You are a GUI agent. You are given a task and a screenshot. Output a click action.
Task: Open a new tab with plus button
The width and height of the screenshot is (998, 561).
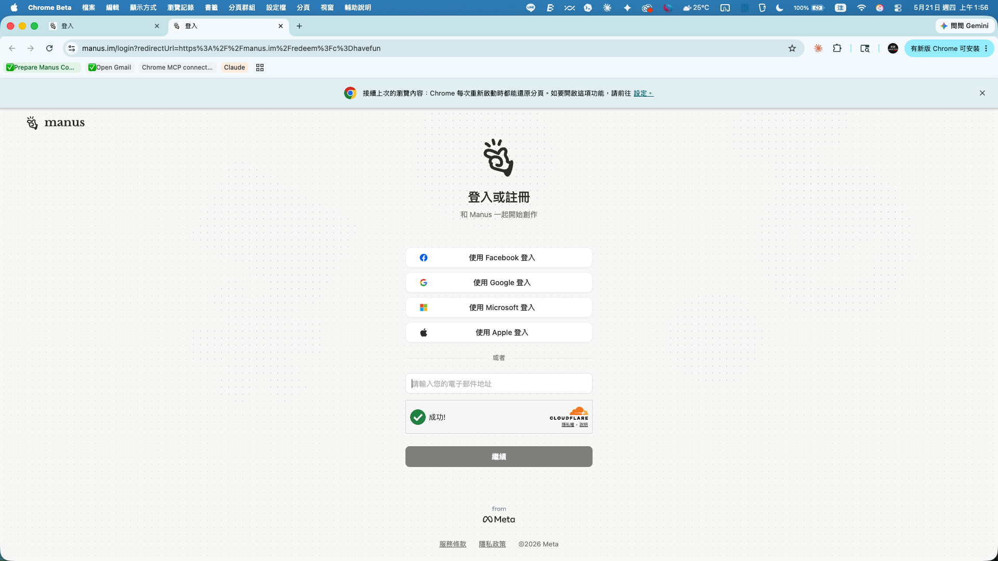[x=299, y=26]
